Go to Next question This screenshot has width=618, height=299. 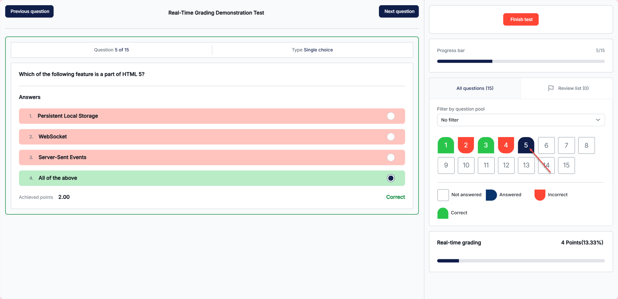pos(399,11)
